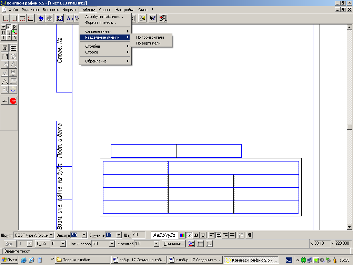This screenshot has height=265, width=353.
Task: Open the Масштаб scale dropdown
Action: (x=157, y=244)
